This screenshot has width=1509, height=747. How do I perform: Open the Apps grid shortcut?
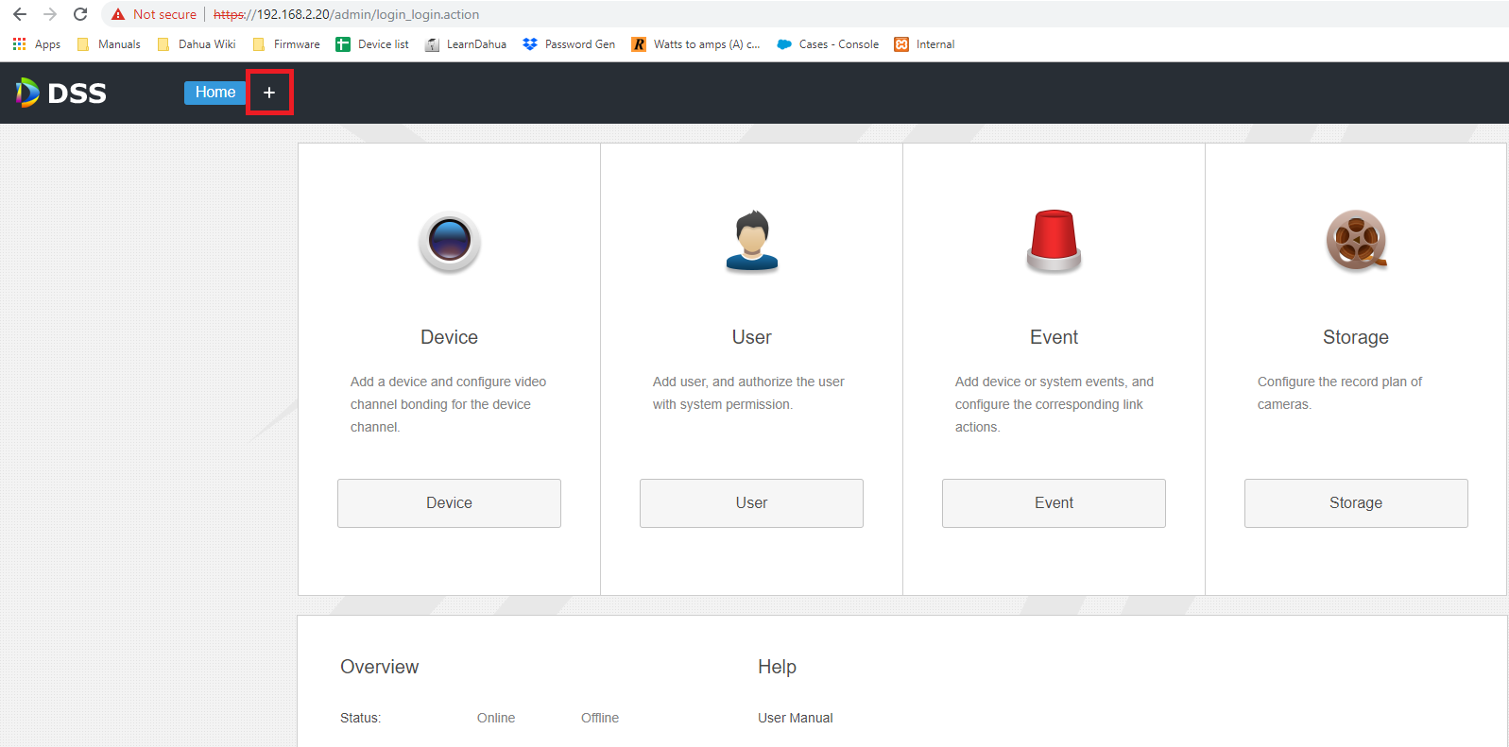point(37,44)
